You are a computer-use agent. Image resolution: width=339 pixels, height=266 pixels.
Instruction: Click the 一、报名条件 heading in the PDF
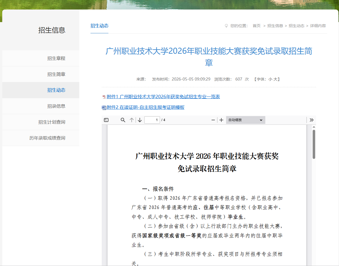pos(158,189)
